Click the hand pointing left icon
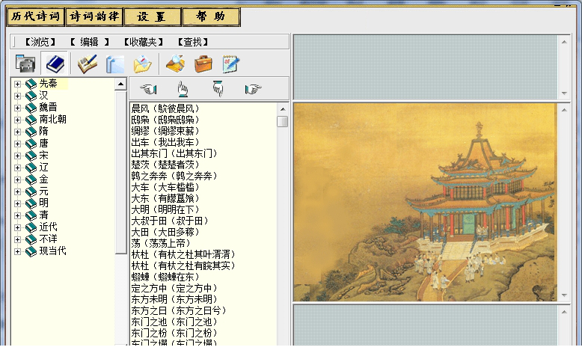This screenshot has height=359, width=582. click(x=148, y=89)
